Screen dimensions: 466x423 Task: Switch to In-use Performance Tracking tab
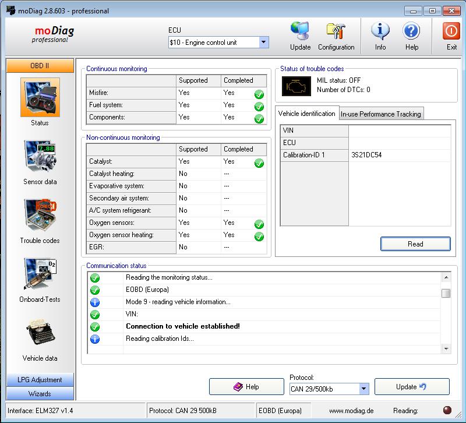pyautogui.click(x=381, y=114)
